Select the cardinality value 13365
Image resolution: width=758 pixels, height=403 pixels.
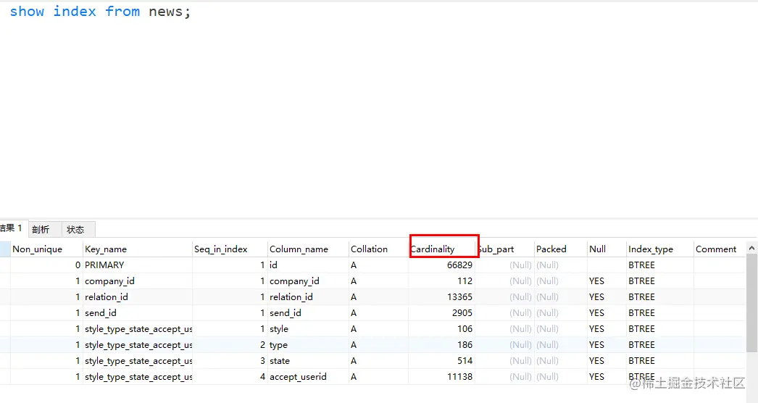pyautogui.click(x=442, y=297)
